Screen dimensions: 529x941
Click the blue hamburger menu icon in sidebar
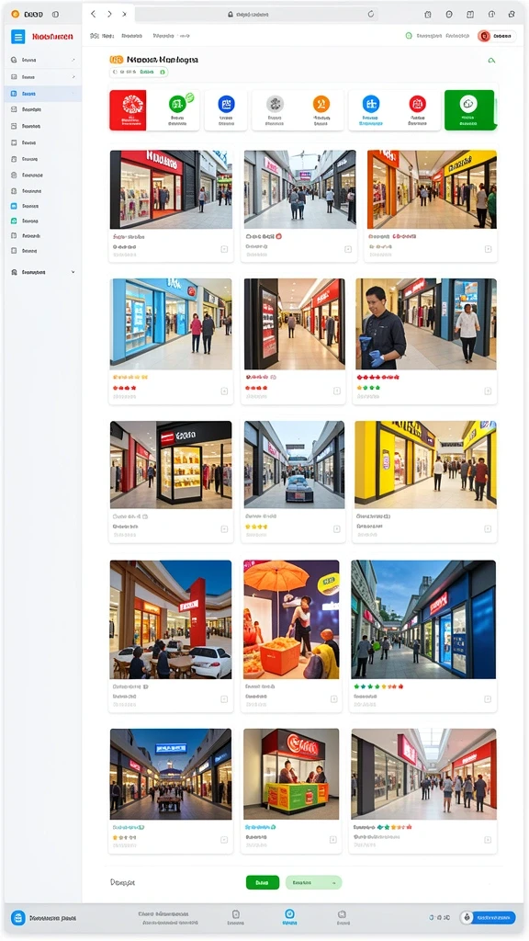tap(18, 37)
